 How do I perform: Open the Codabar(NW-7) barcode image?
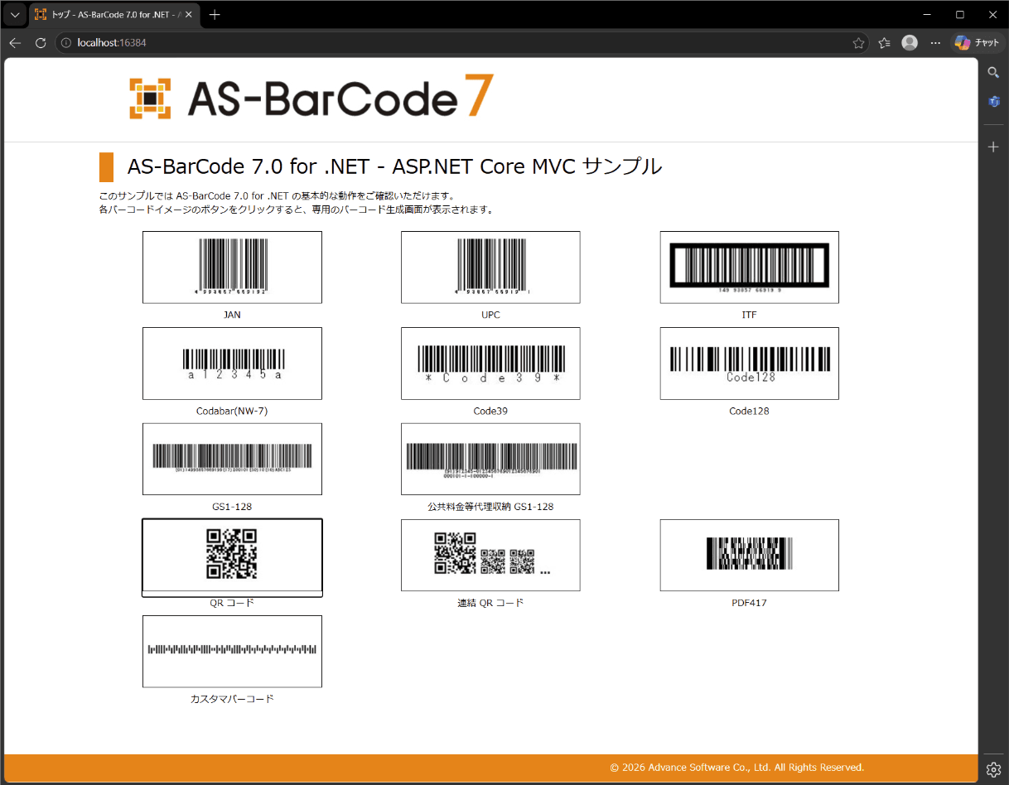pos(232,364)
